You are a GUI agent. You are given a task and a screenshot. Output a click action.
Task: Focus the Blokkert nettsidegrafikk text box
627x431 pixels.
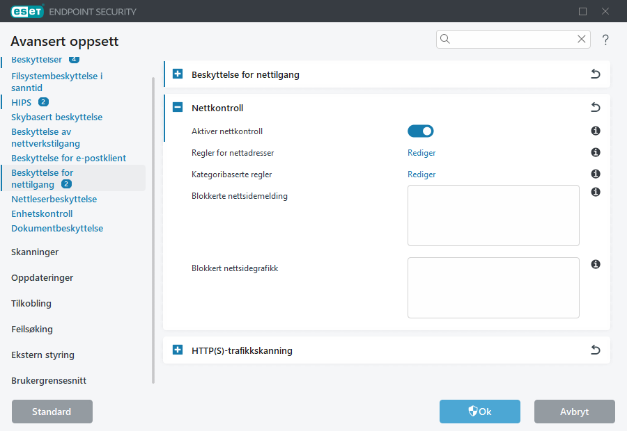point(493,288)
